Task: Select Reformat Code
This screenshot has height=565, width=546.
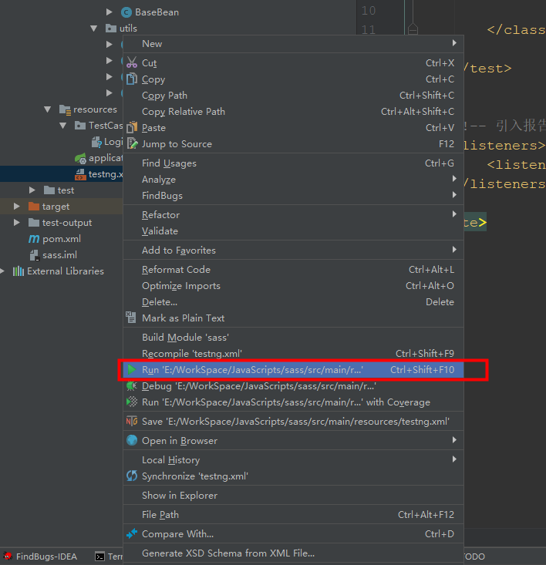Action: coord(293,269)
